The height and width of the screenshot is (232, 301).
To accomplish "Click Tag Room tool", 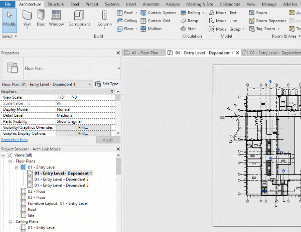I will tap(262, 29).
